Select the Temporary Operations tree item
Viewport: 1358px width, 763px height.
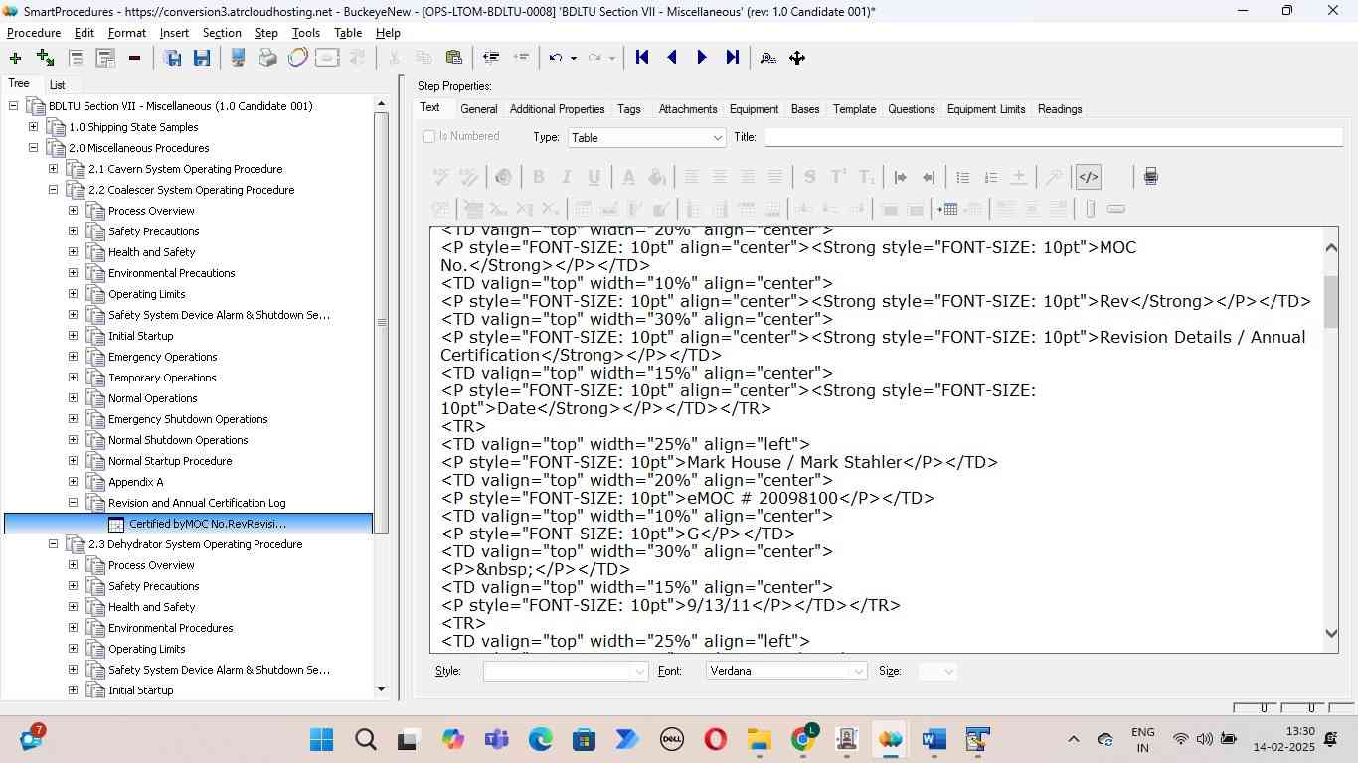[x=162, y=378]
